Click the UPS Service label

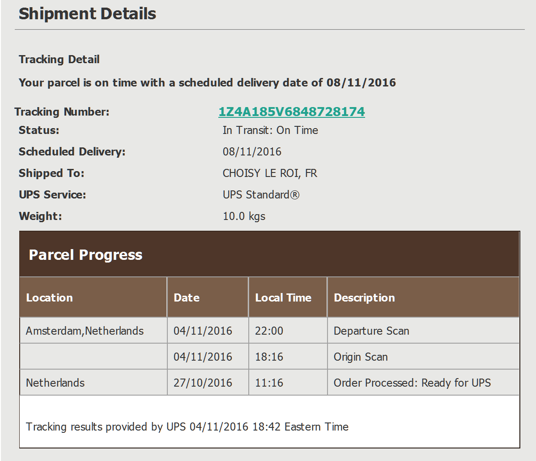pyautogui.click(x=52, y=195)
